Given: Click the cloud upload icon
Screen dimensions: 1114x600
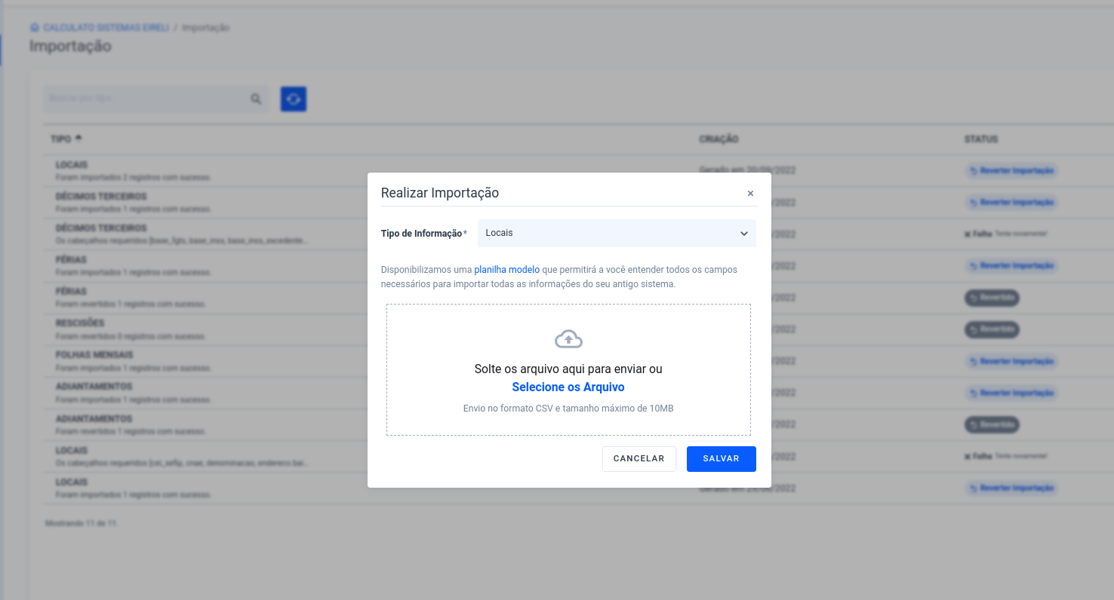Looking at the screenshot, I should pos(568,339).
